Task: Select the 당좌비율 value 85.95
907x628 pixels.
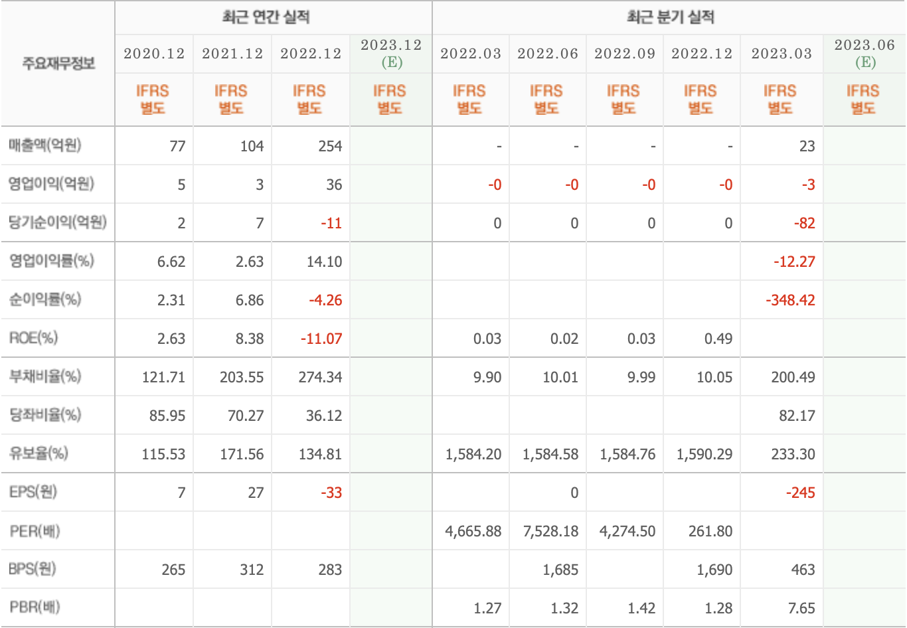Action: pos(167,416)
